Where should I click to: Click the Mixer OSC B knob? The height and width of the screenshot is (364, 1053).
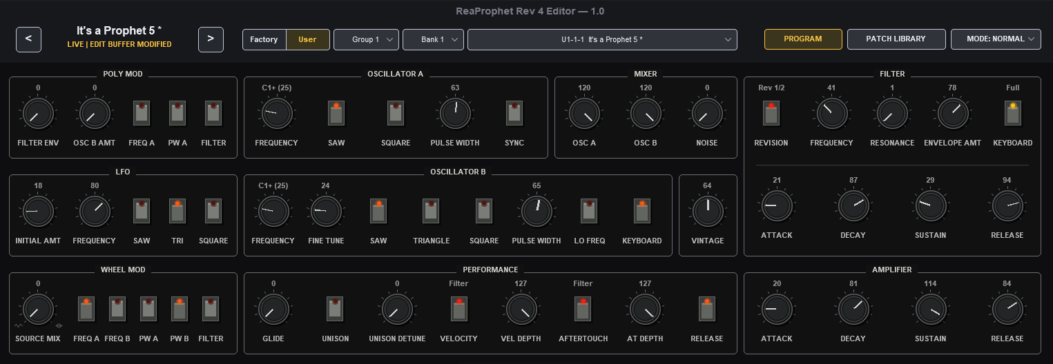[646, 114]
